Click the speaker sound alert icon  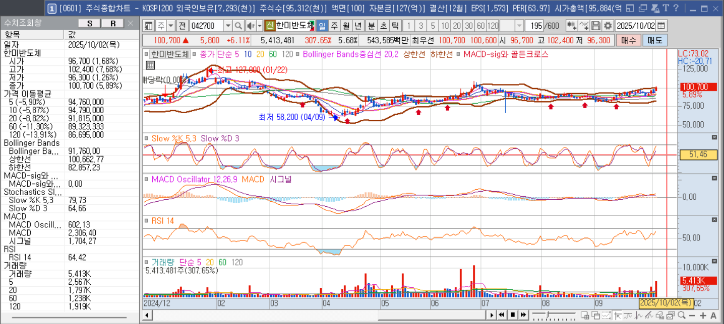click(x=251, y=26)
